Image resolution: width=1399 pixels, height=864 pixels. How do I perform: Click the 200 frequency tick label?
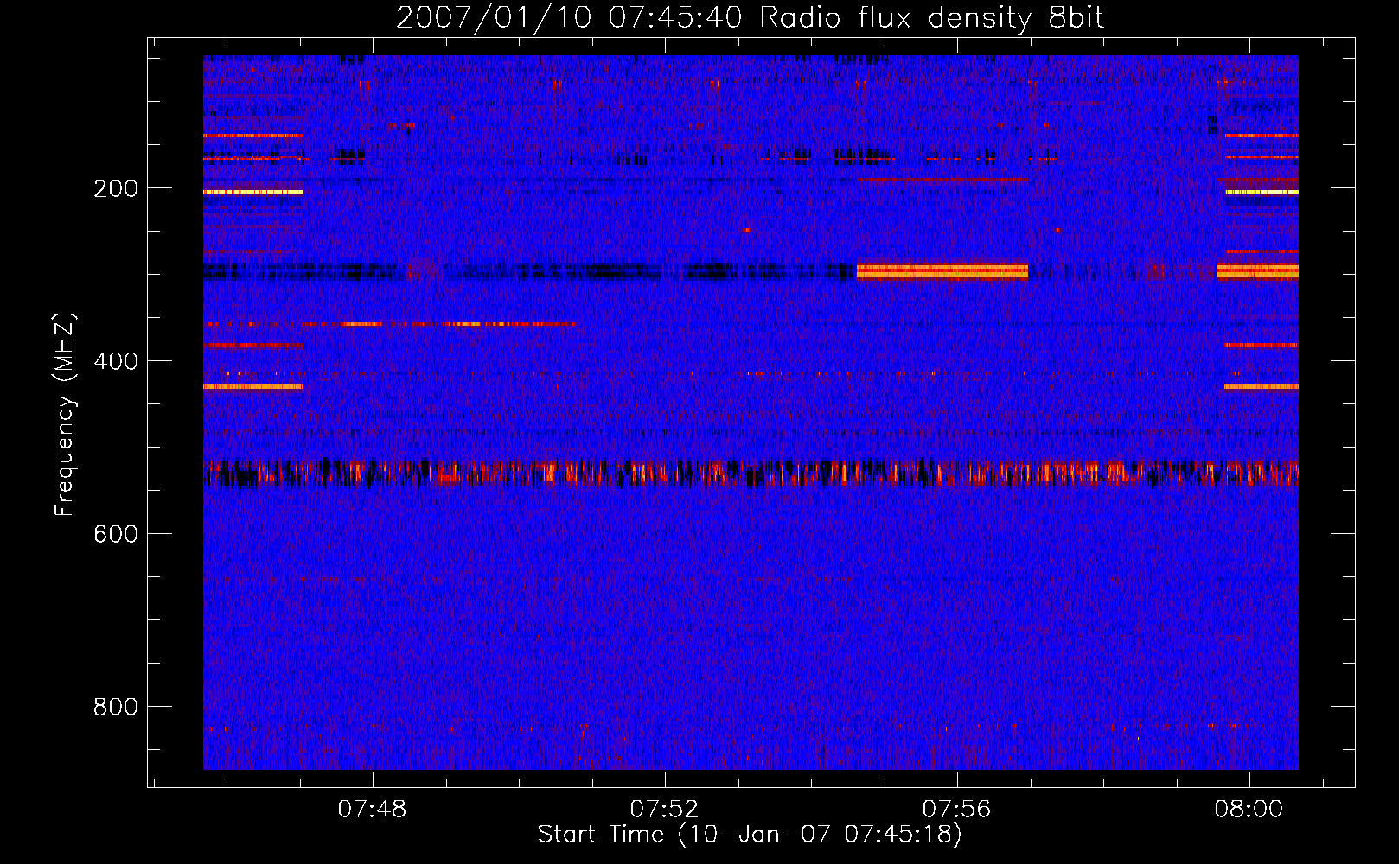point(116,188)
